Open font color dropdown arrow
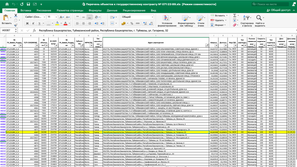The height and width of the screenshot is (167, 297). [69, 23]
